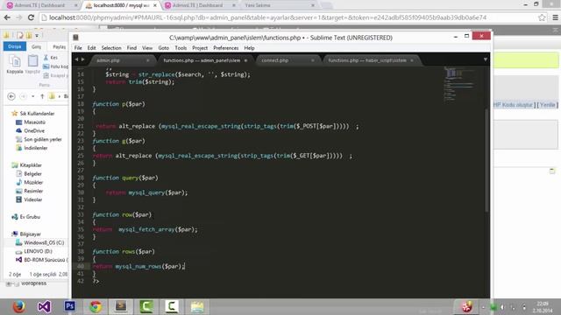
Task: Open the Goto menu
Action: (164, 48)
